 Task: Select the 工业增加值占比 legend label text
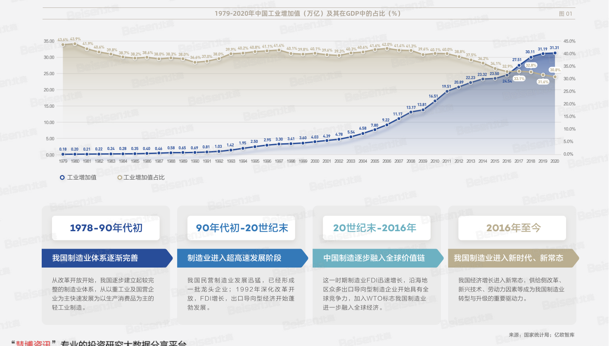144,178
